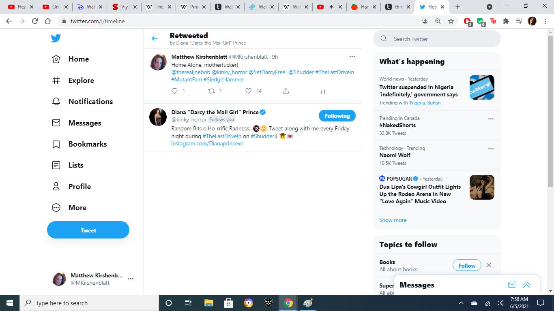
Task: Expand the More menu in sidebar
Action: (x=69, y=208)
